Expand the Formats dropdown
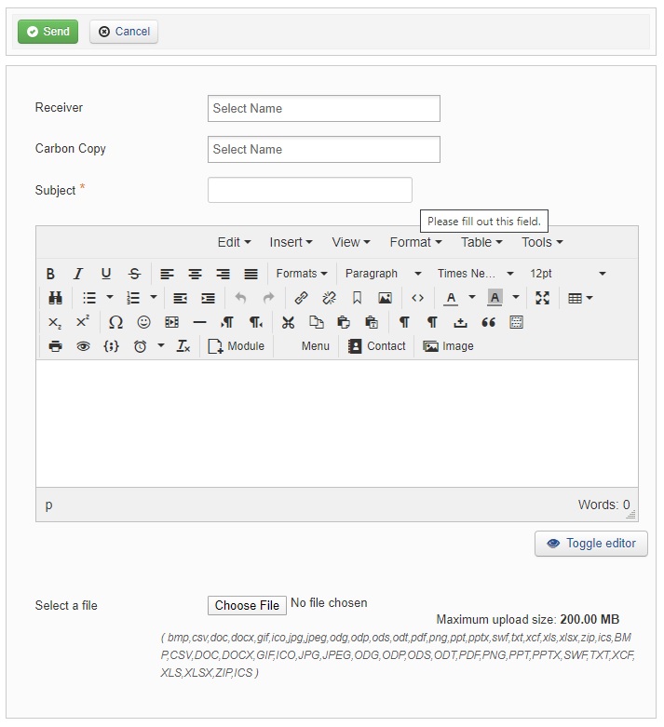The width and height of the screenshot is (664, 727). (302, 274)
